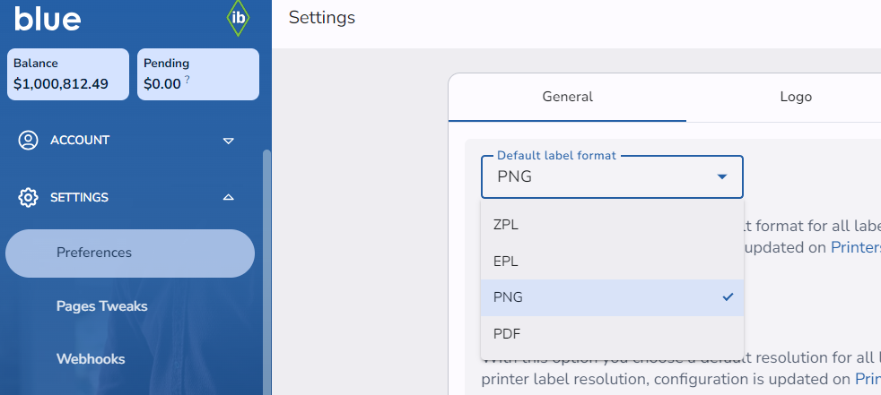
Task: Collapse the Settings section chevron
Action: [x=228, y=197]
